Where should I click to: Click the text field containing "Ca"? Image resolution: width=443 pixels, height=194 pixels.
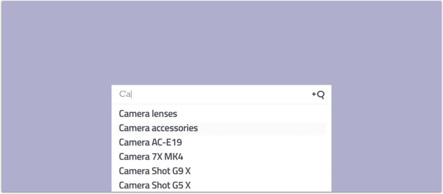click(x=212, y=94)
